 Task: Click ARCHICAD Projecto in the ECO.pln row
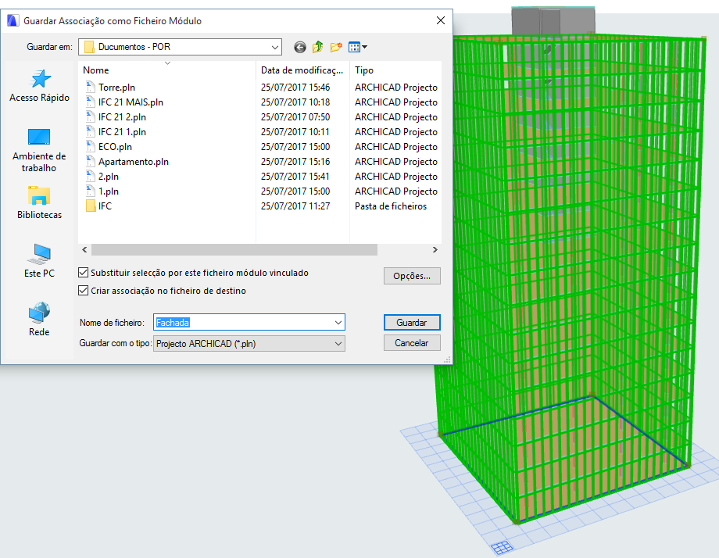(x=396, y=147)
